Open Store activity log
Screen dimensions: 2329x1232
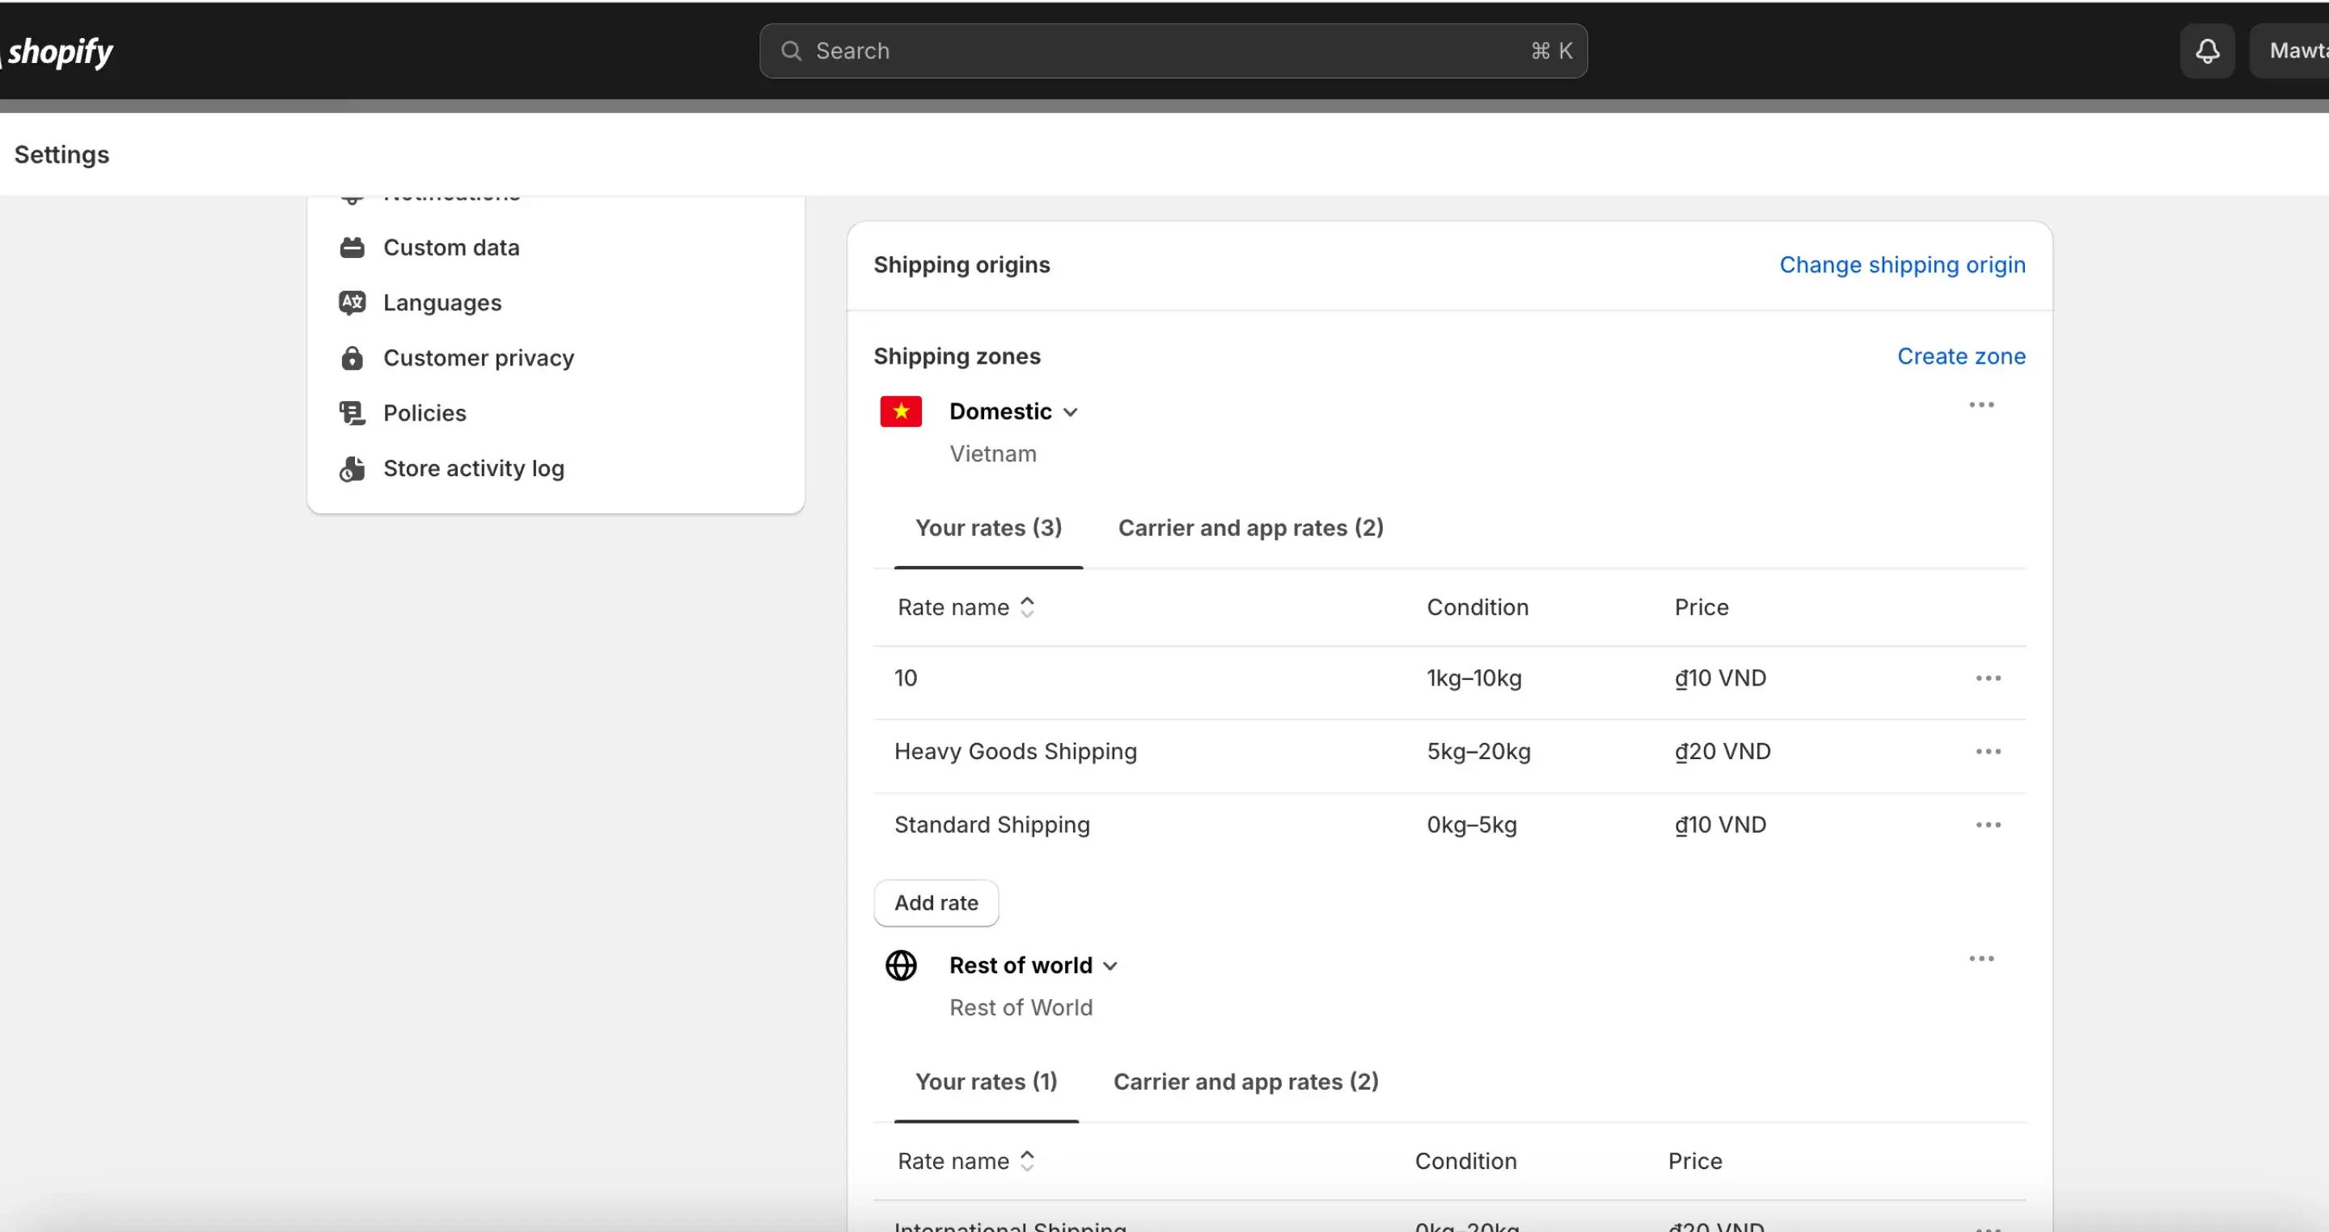point(474,468)
